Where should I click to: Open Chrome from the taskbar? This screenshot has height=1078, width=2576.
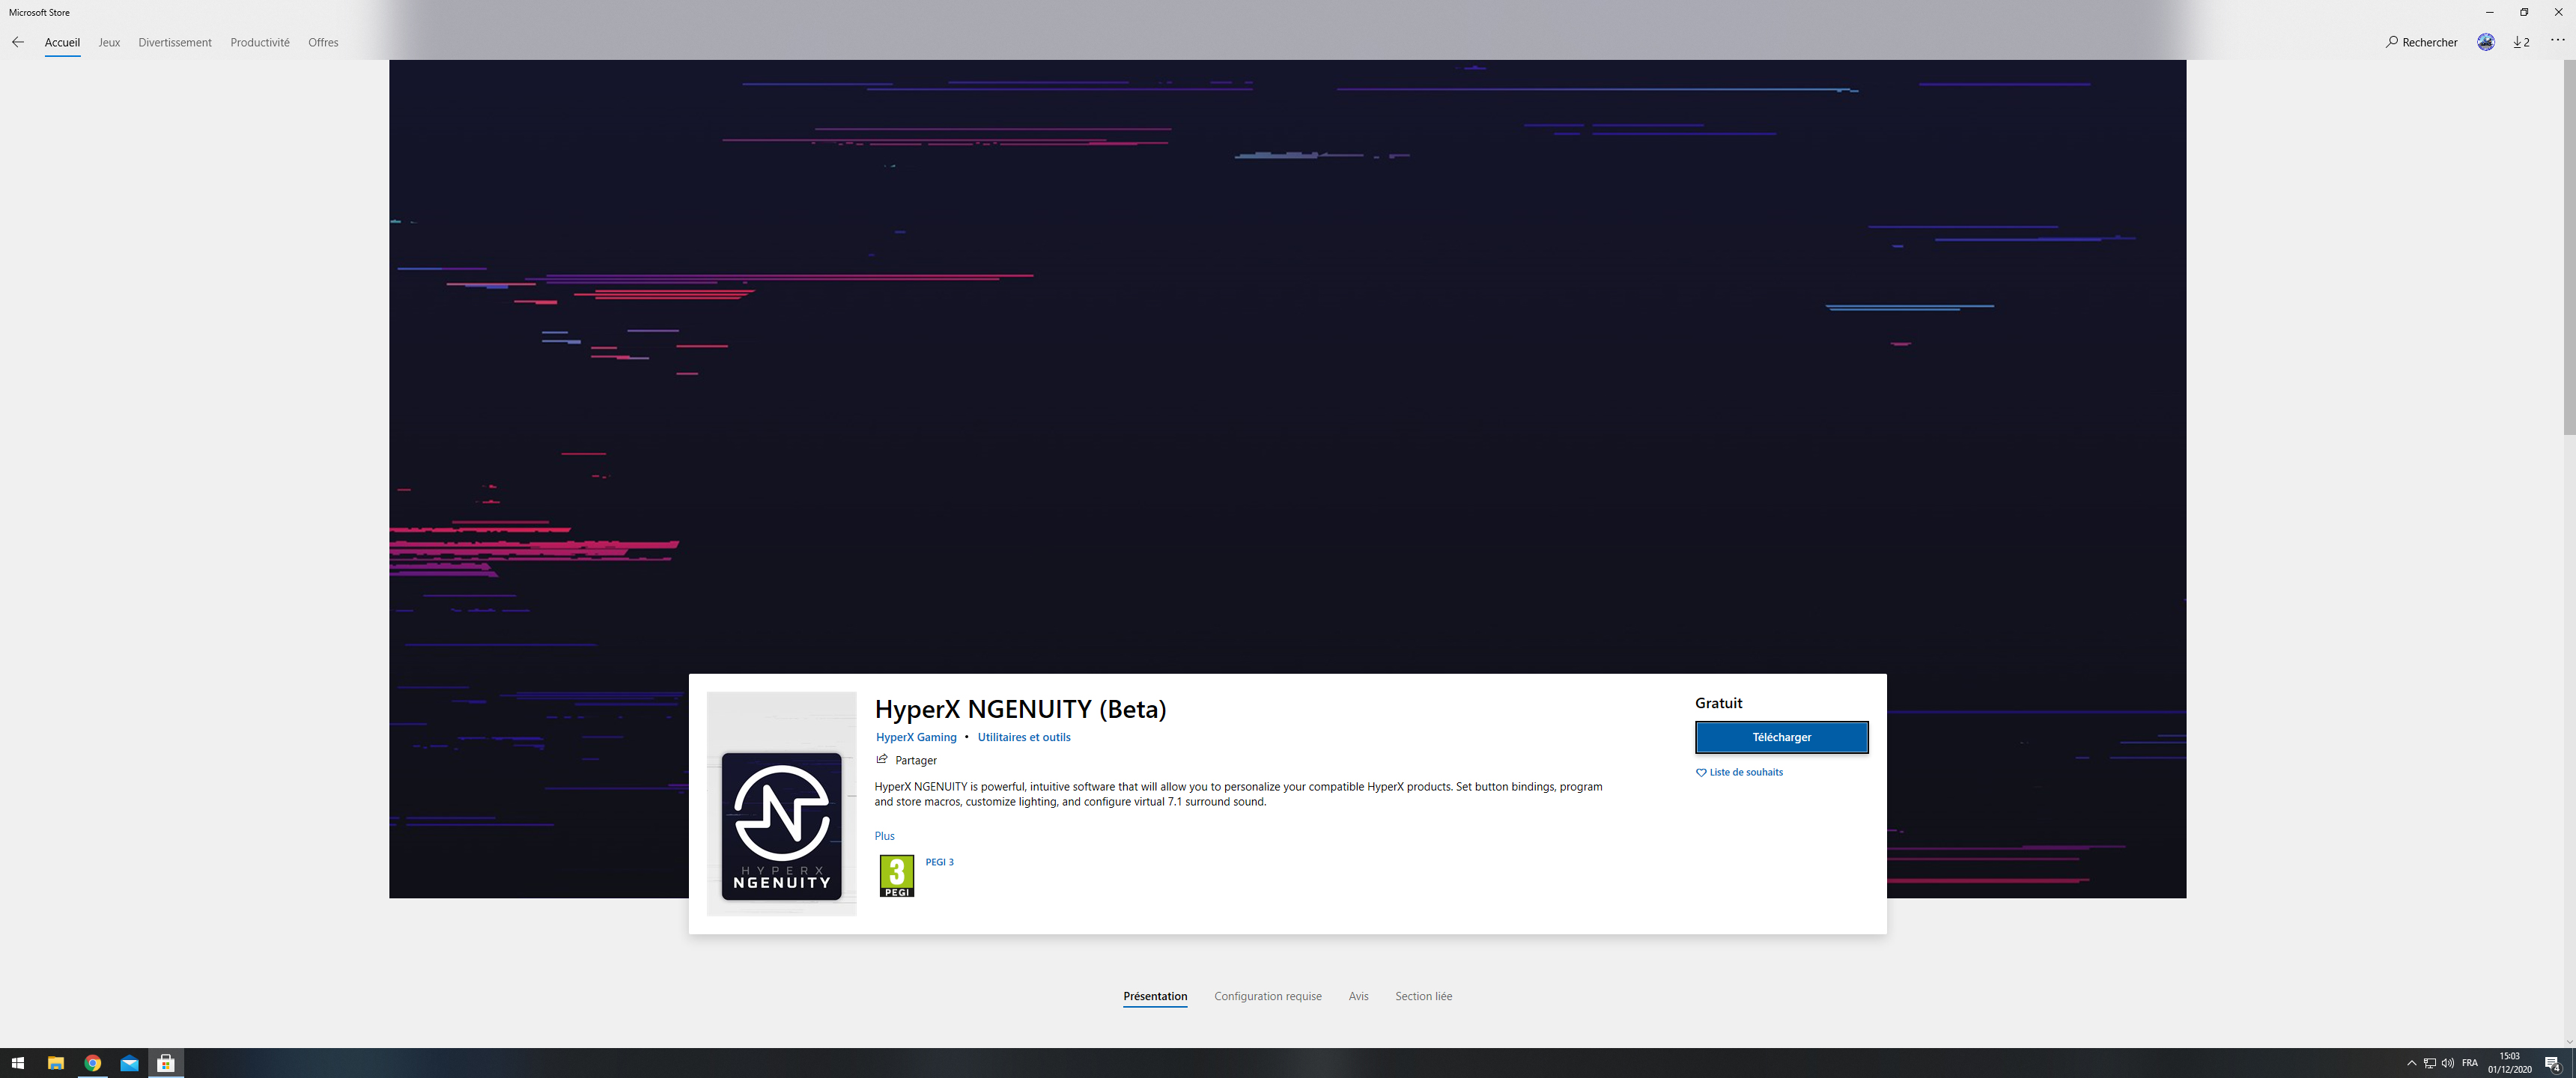point(92,1063)
